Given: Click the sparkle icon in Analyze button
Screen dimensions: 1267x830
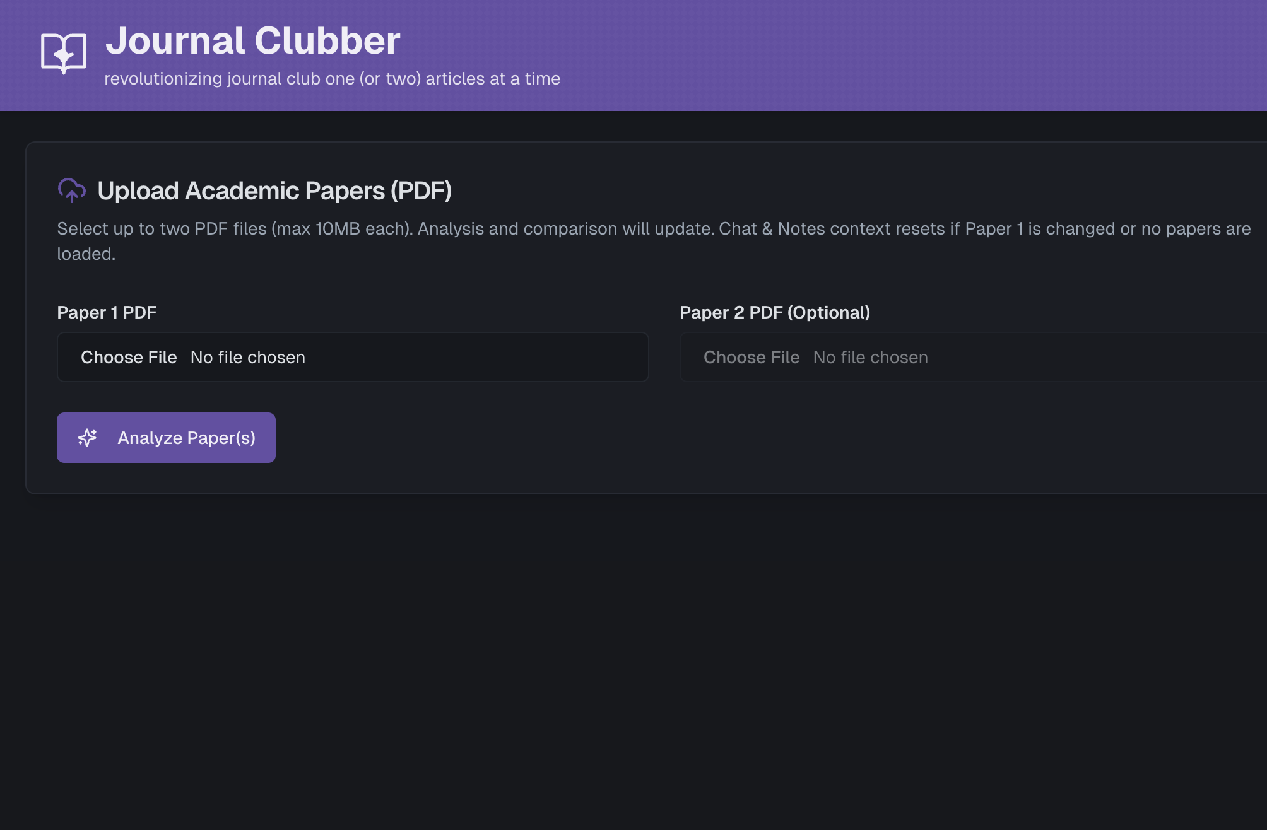Looking at the screenshot, I should (88, 438).
